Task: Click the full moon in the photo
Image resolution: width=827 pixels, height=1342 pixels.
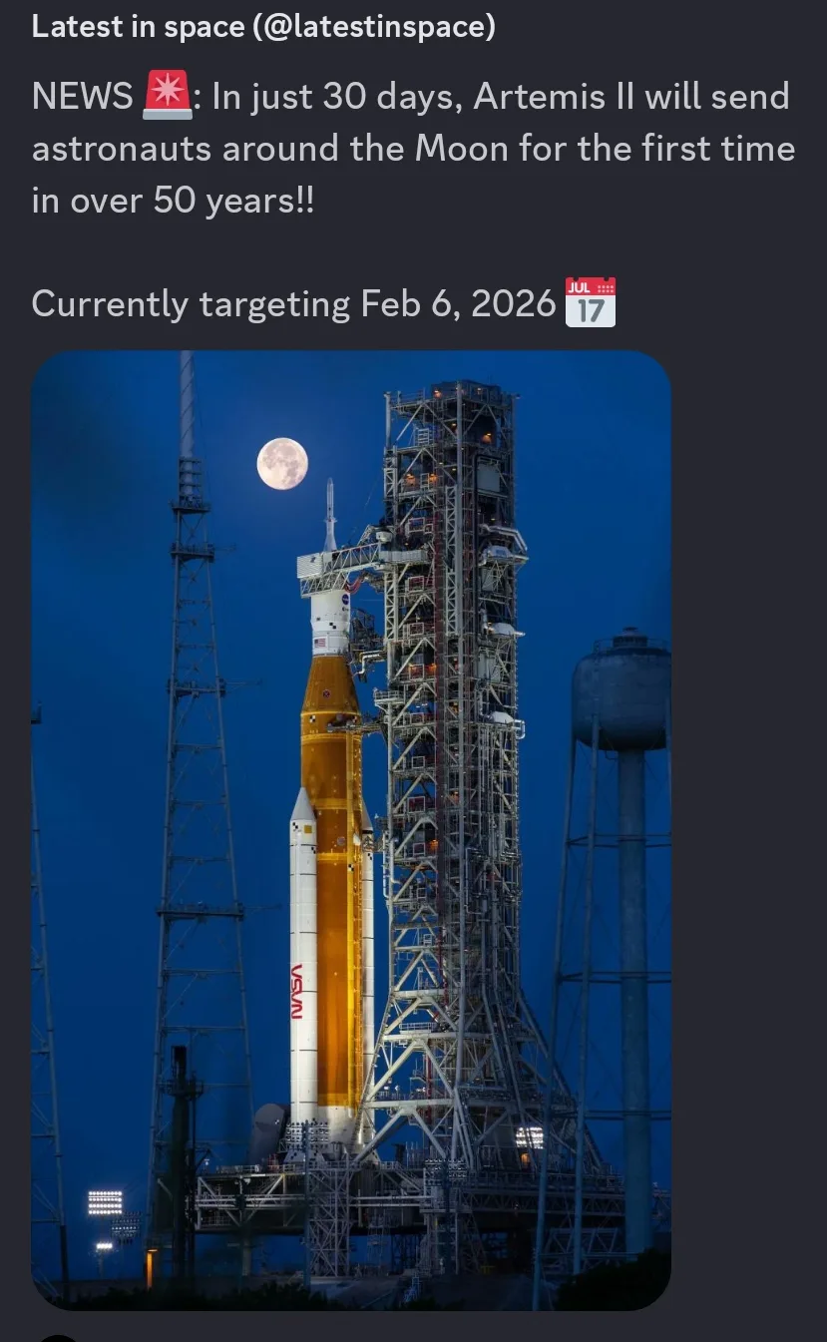Action: [x=282, y=464]
